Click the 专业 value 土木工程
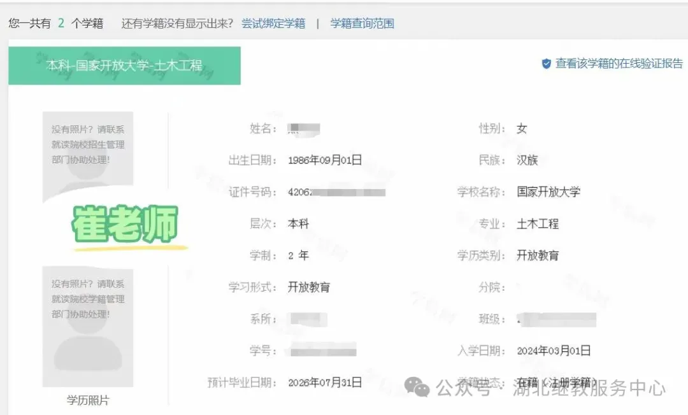Viewport: 688px width, 415px height. click(x=538, y=223)
